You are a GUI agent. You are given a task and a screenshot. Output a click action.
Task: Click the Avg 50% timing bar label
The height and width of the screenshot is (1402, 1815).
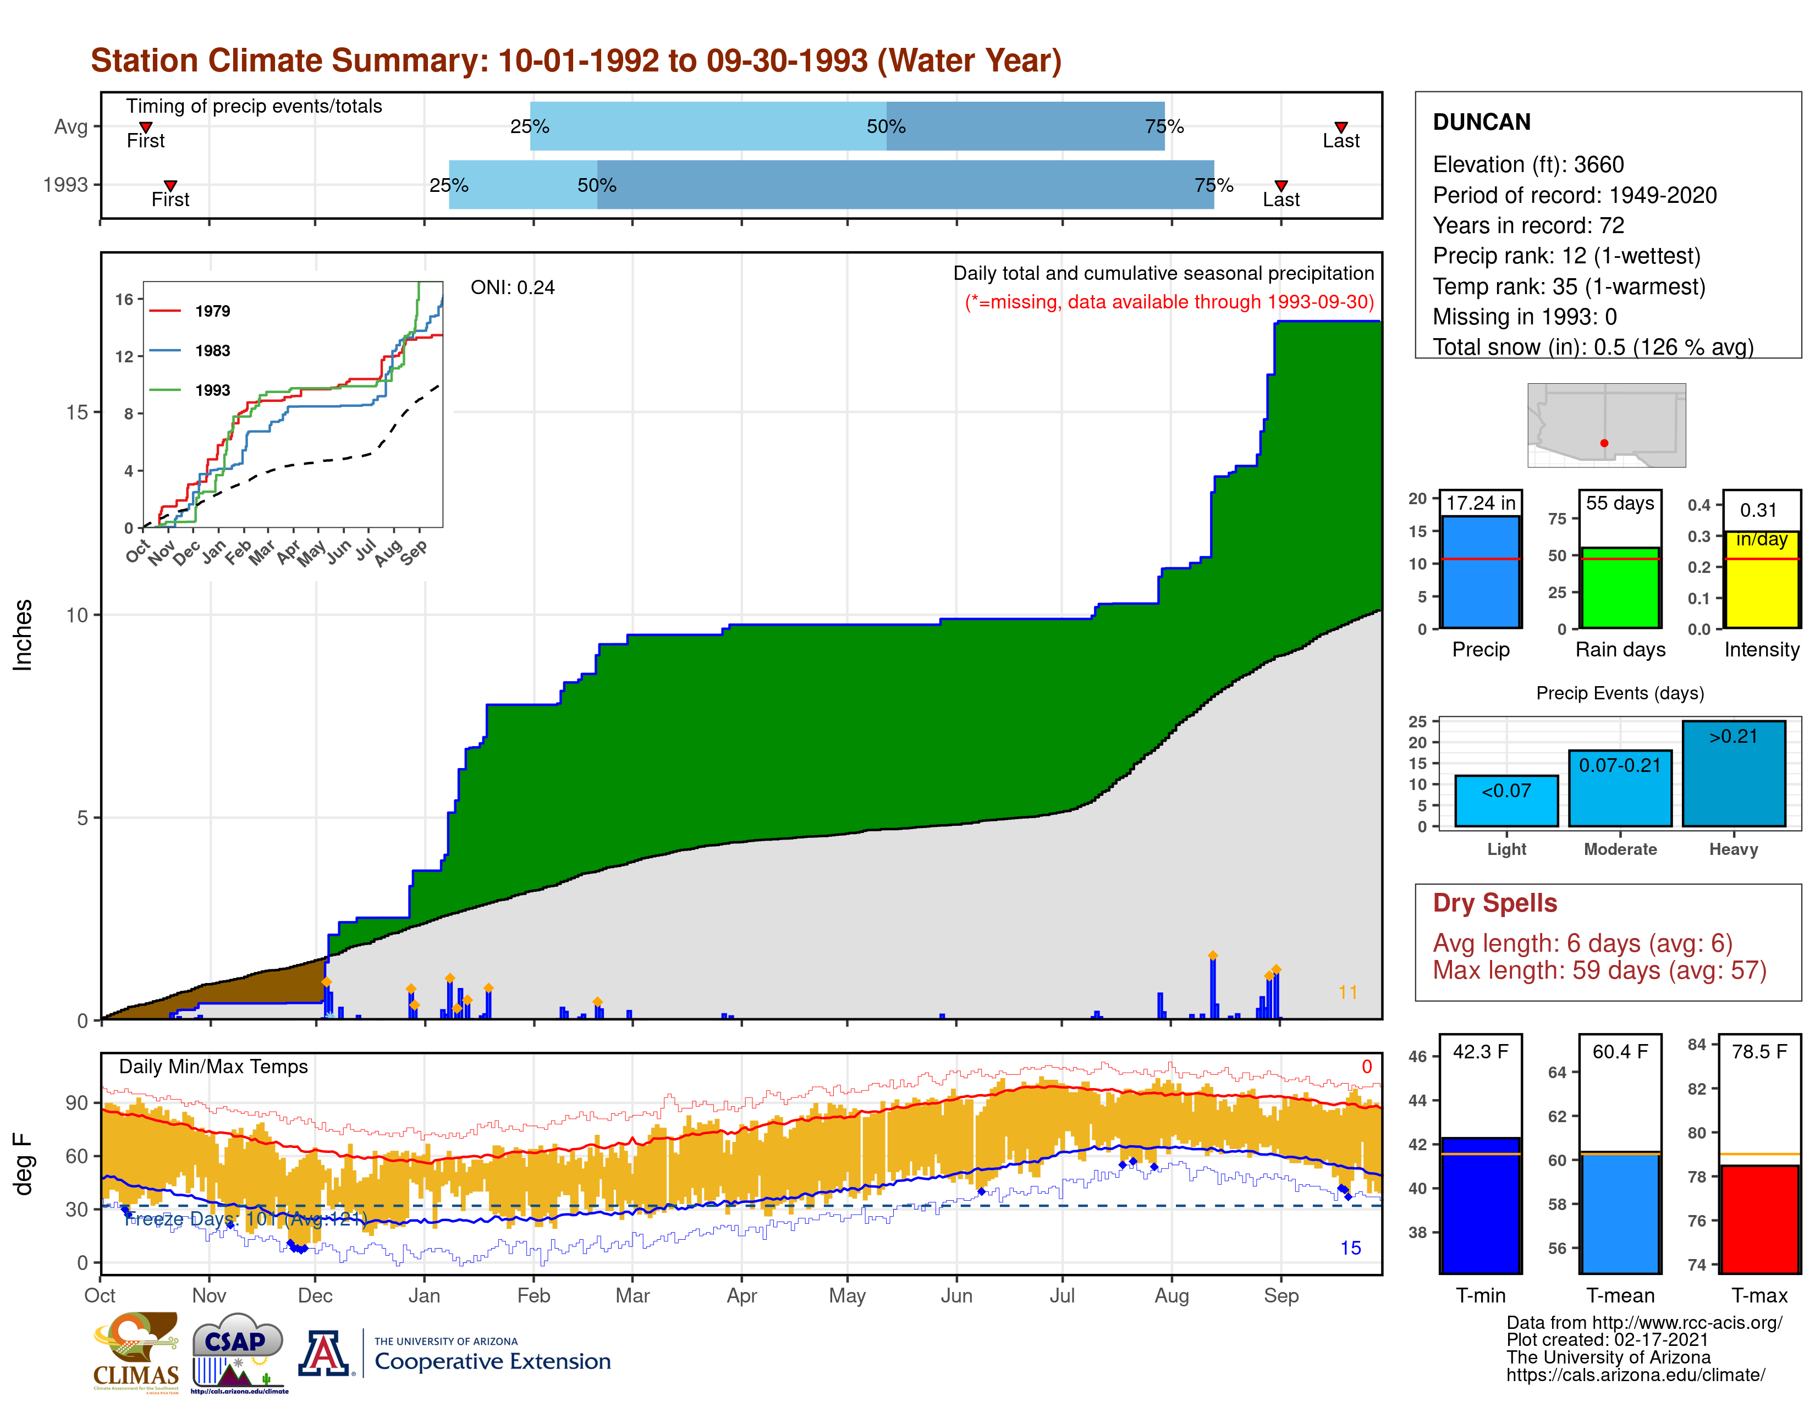click(886, 126)
